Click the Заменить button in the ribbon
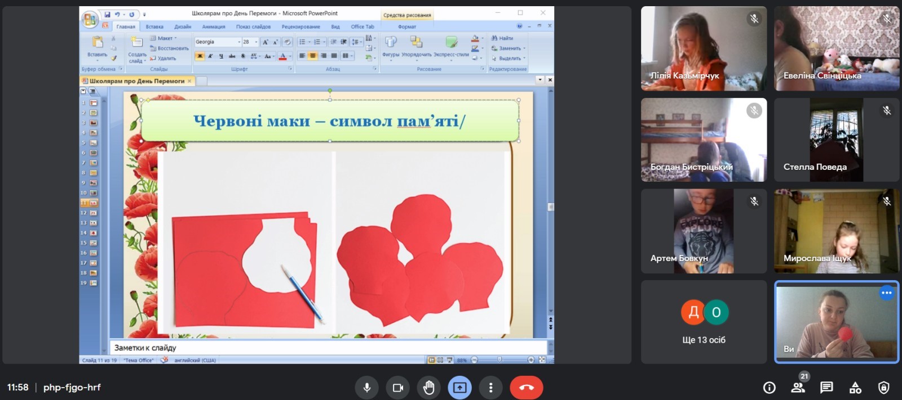The width and height of the screenshot is (902, 400). click(x=507, y=48)
